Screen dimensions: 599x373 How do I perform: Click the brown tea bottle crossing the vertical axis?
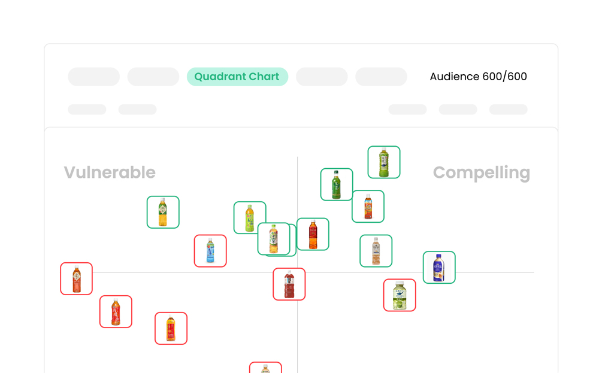coord(313,234)
